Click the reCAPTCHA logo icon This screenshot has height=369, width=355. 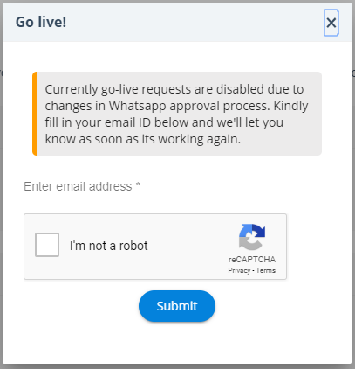[252, 237]
